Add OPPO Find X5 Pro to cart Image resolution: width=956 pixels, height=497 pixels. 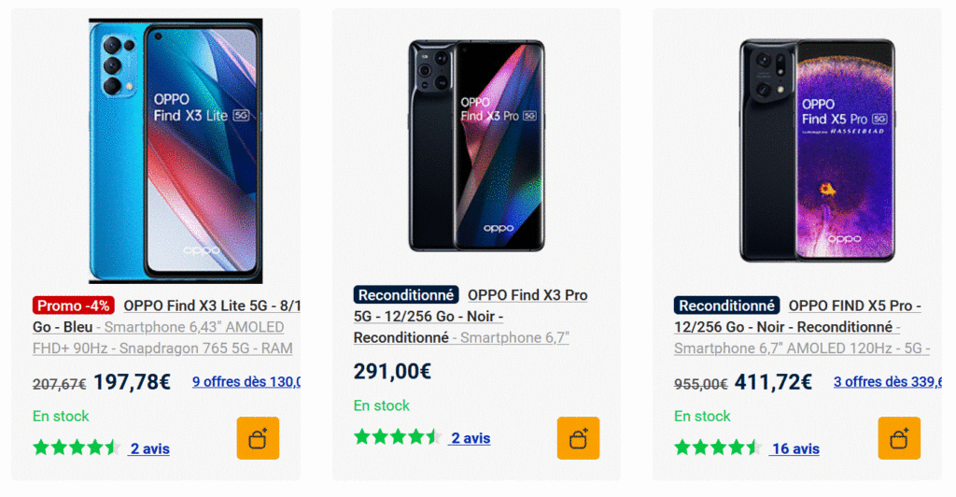[x=899, y=438]
